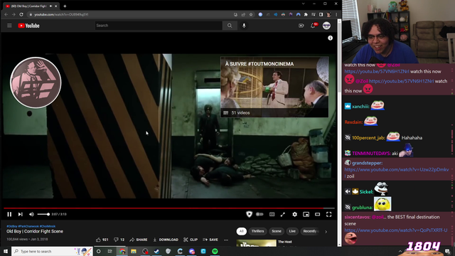Show video info card icon
The height and width of the screenshot is (256, 455).
[x=330, y=38]
